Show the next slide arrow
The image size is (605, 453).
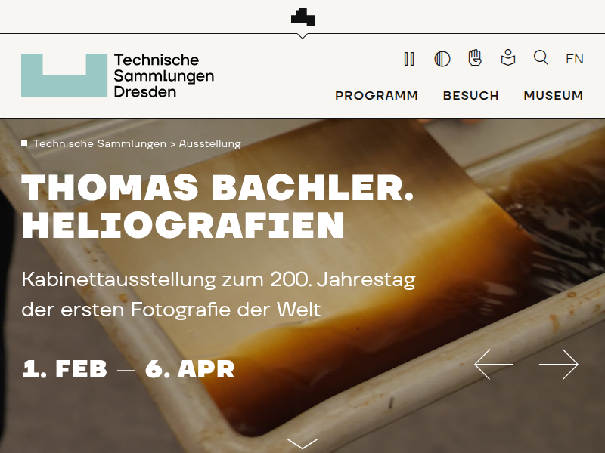click(x=559, y=364)
